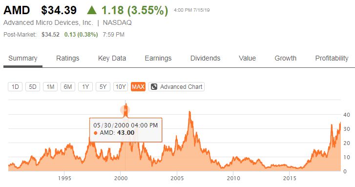
Task: View the Dividends tab
Action: pyautogui.click(x=206, y=59)
